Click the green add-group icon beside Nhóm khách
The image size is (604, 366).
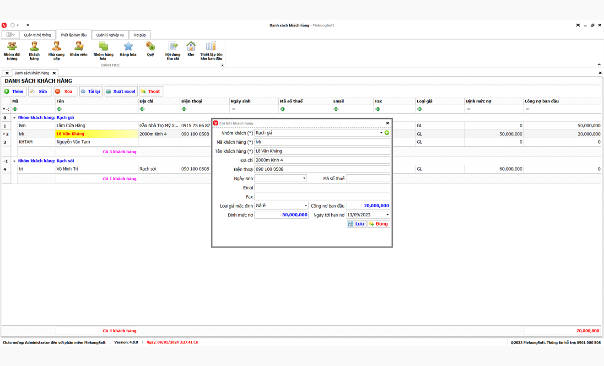click(387, 133)
